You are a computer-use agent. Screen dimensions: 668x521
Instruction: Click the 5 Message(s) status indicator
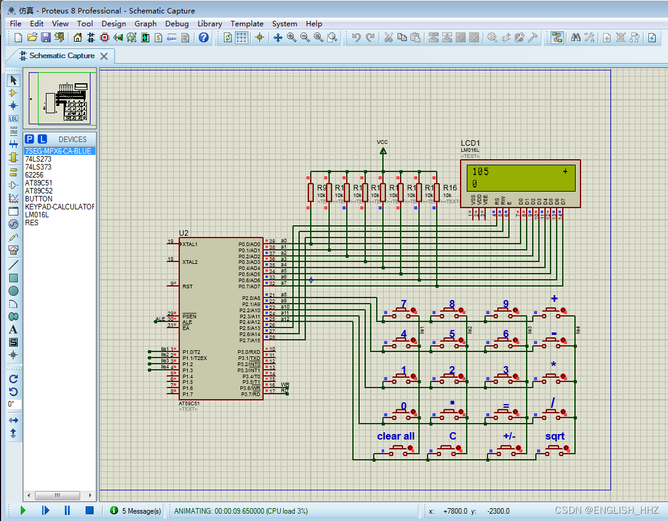[x=136, y=511]
